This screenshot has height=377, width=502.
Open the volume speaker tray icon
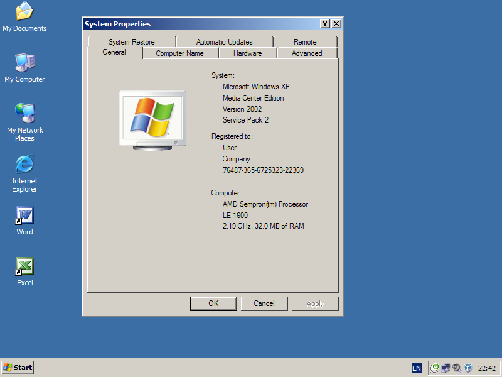click(x=457, y=368)
